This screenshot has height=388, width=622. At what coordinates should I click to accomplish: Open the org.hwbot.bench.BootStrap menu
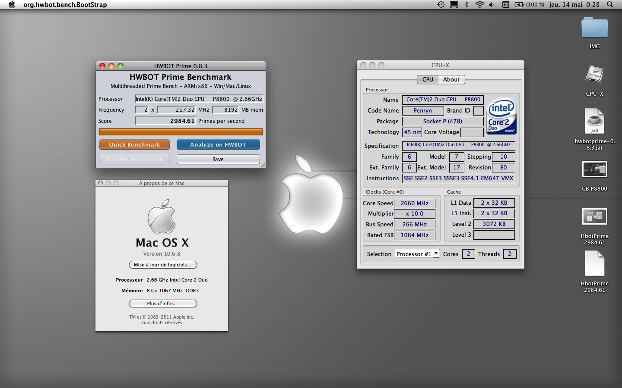65,4
